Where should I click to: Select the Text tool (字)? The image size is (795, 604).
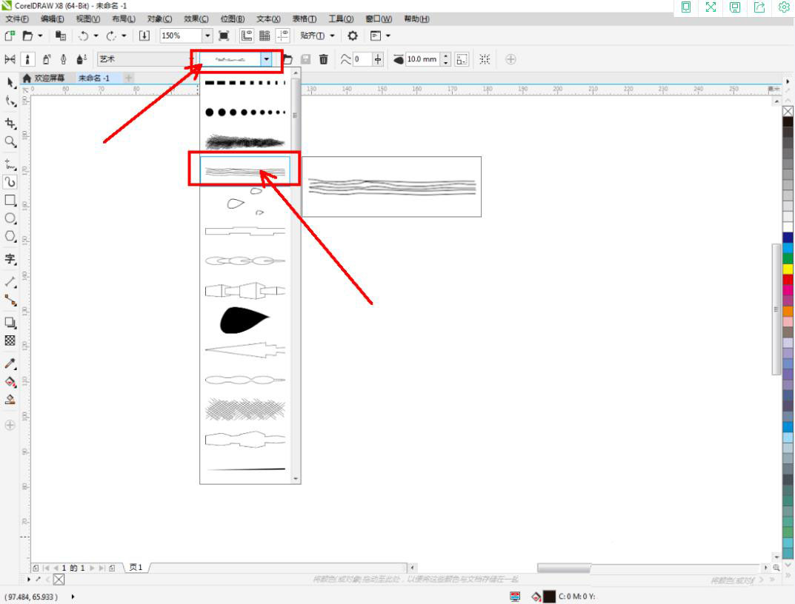click(x=10, y=259)
